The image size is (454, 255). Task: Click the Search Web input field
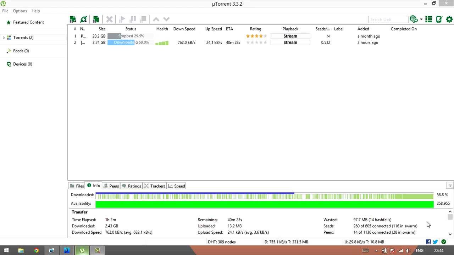pyautogui.click(x=388, y=19)
